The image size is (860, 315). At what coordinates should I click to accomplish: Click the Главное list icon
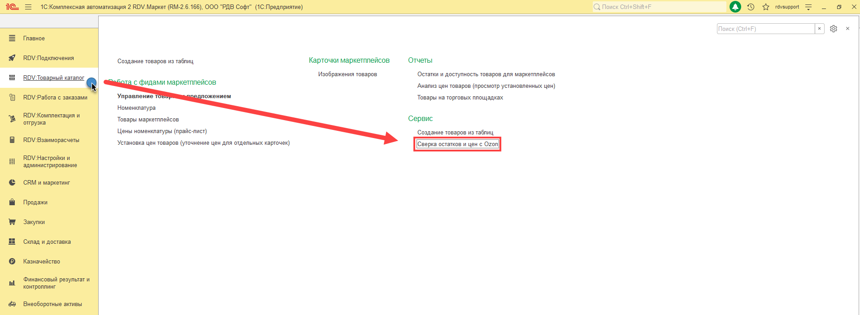(12, 38)
